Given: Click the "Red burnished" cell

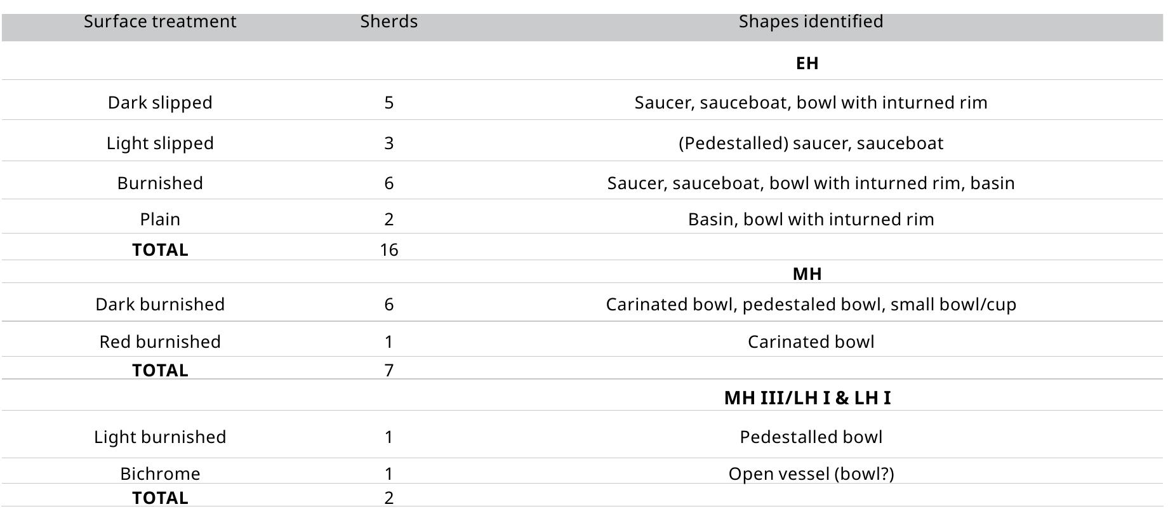Looking at the screenshot, I should coord(160,342).
